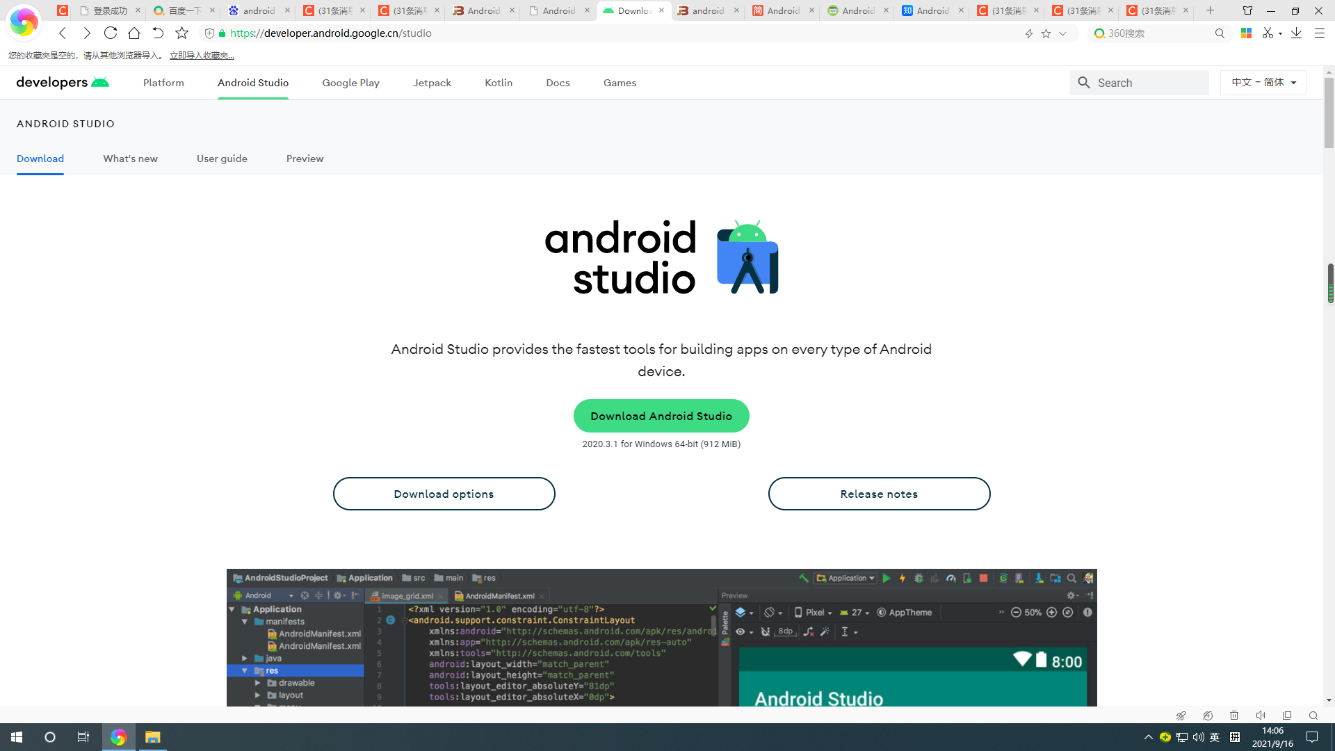Viewport: 1335px width, 751px height.
Task: Click the Download options button
Action: pyautogui.click(x=444, y=494)
